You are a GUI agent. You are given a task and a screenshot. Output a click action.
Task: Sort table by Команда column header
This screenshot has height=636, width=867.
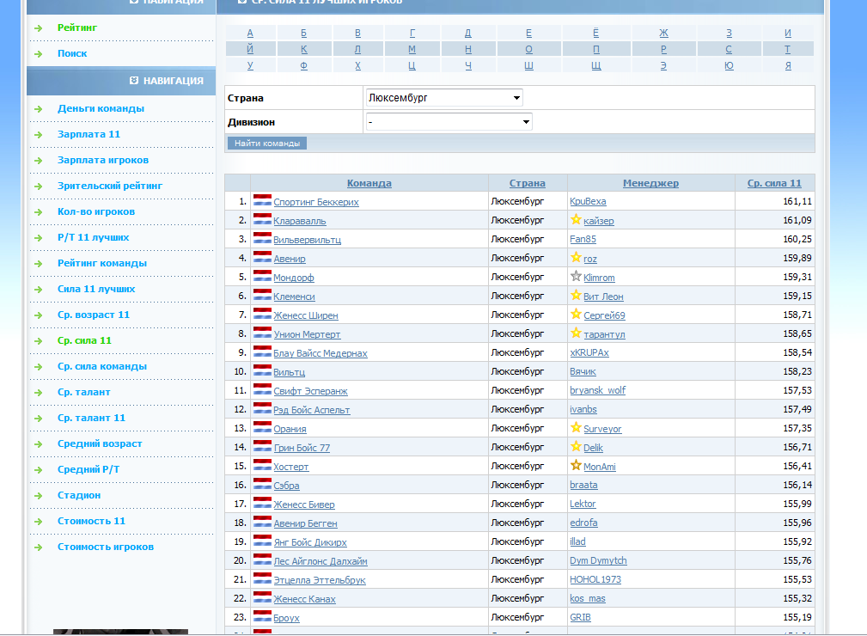[369, 183]
